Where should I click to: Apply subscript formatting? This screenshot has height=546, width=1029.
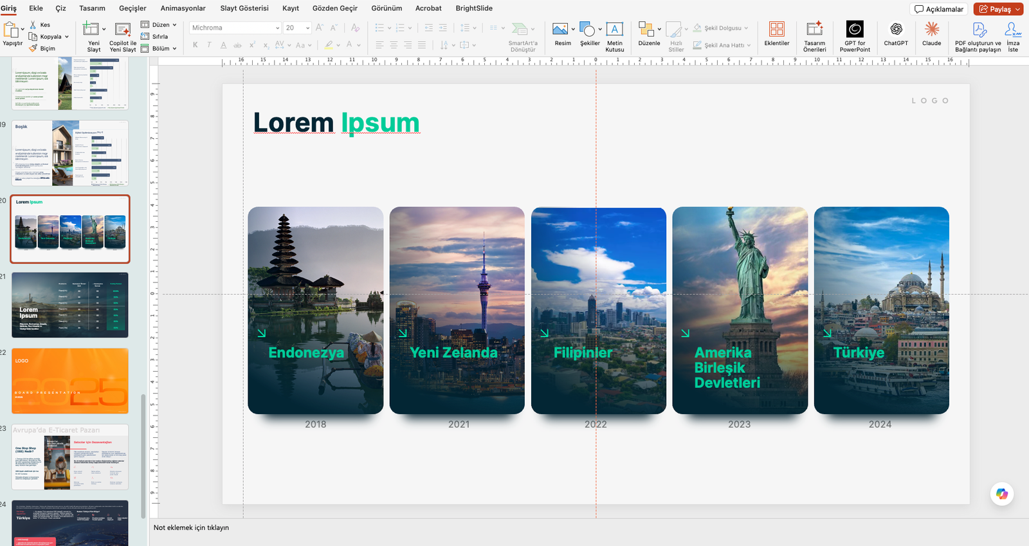click(x=266, y=45)
